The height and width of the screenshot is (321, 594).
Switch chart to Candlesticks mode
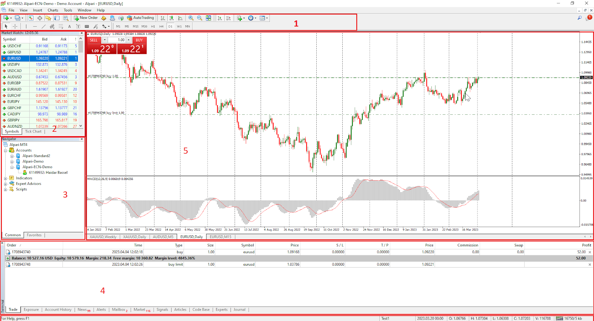[x=172, y=18]
